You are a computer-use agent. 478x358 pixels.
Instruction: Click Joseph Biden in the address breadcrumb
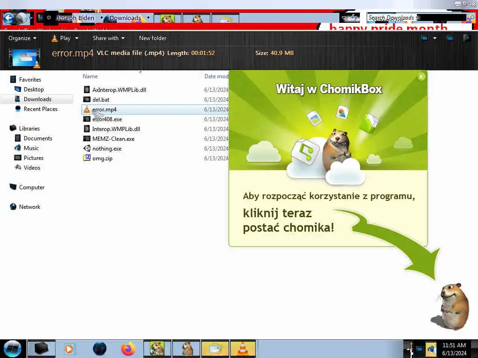pyautogui.click(x=75, y=18)
